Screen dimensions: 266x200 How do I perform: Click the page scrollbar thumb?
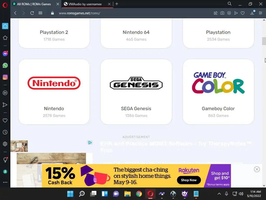tap(264, 41)
